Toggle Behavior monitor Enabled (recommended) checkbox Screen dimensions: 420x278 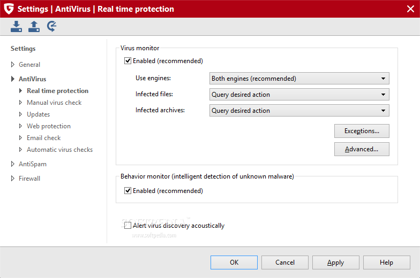click(127, 191)
